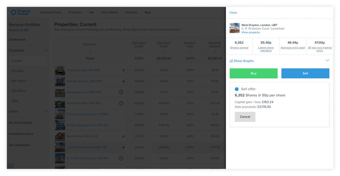Screen dimensions: 340x176
Task: Click the Latest share valuation label
Action: pyautogui.click(x=266, y=49)
